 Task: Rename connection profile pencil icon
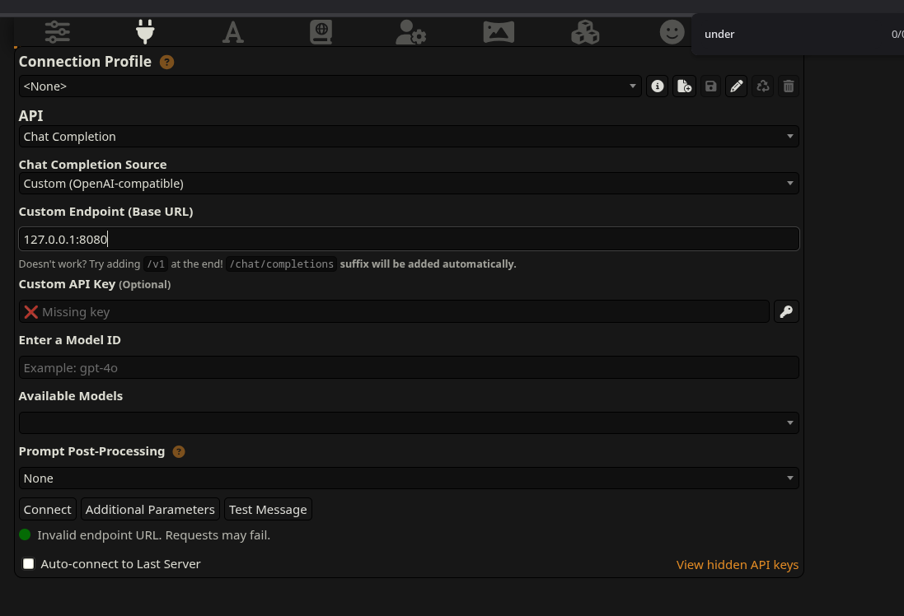point(736,86)
